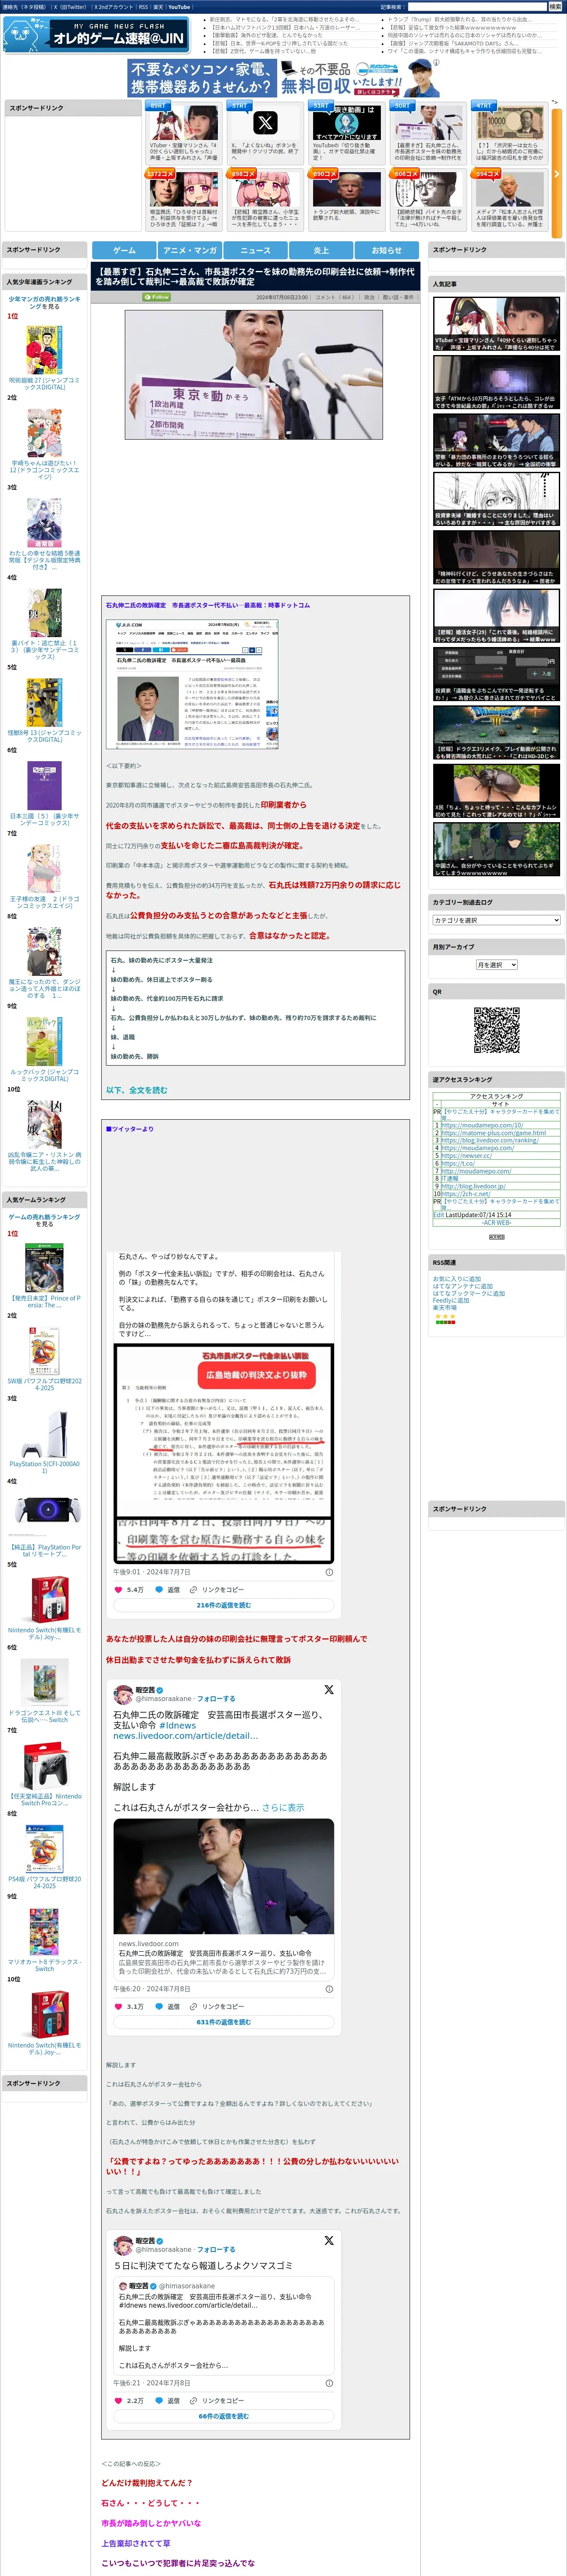The width and height of the screenshot is (567, 2576).
Task: Open 631件の返信を読む replies button
Action: pos(223,2022)
